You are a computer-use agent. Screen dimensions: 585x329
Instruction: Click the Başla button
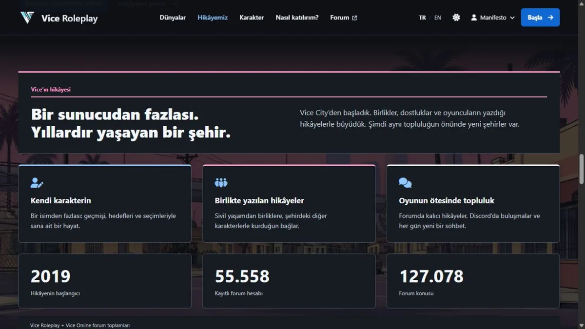point(540,18)
